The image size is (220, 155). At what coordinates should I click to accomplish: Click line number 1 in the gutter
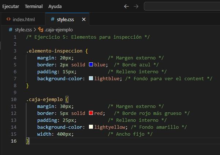coord(15,37)
